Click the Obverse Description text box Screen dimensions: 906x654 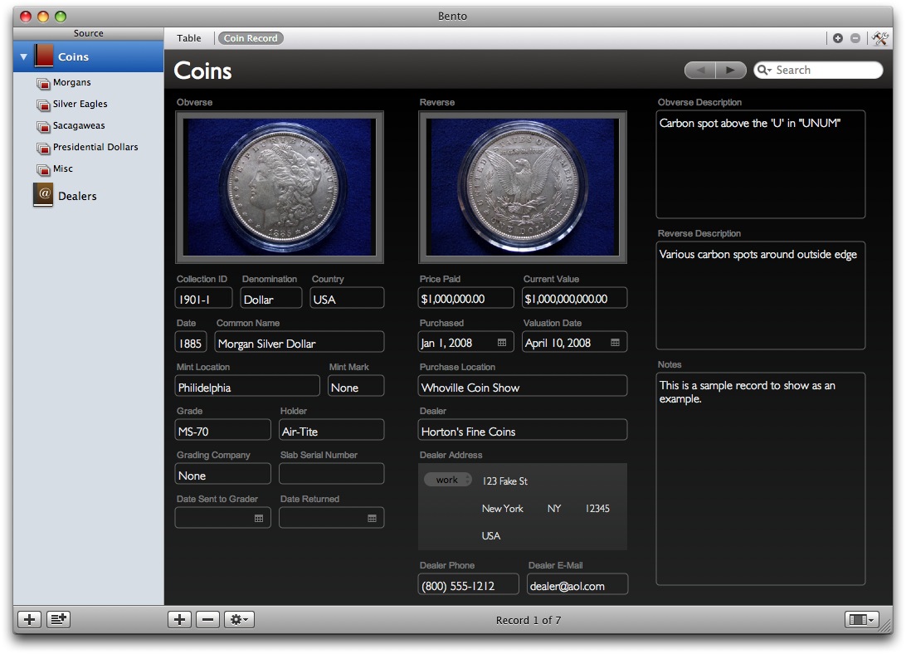760,164
